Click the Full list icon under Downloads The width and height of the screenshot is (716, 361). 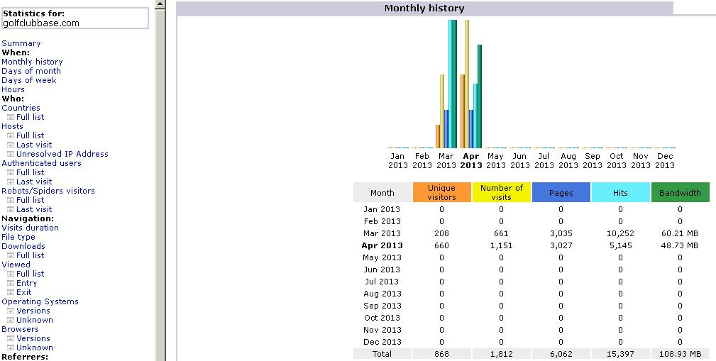coord(10,255)
